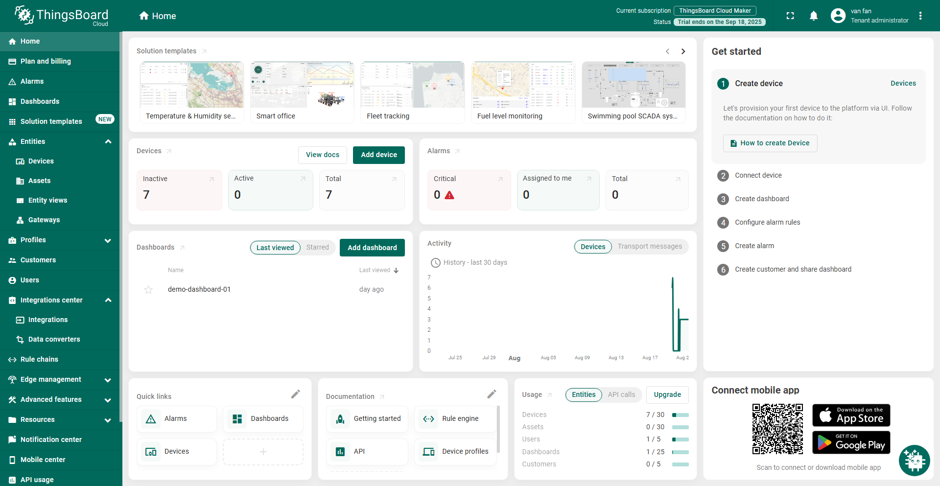The width and height of the screenshot is (940, 486).
Task: Edit Documentation links with pencil icon
Action: coord(492,394)
